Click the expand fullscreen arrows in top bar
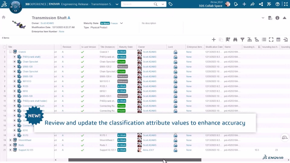Screen dimensions: 290x163 (x=286, y=4)
